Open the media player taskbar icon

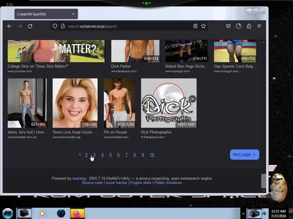click(42, 213)
